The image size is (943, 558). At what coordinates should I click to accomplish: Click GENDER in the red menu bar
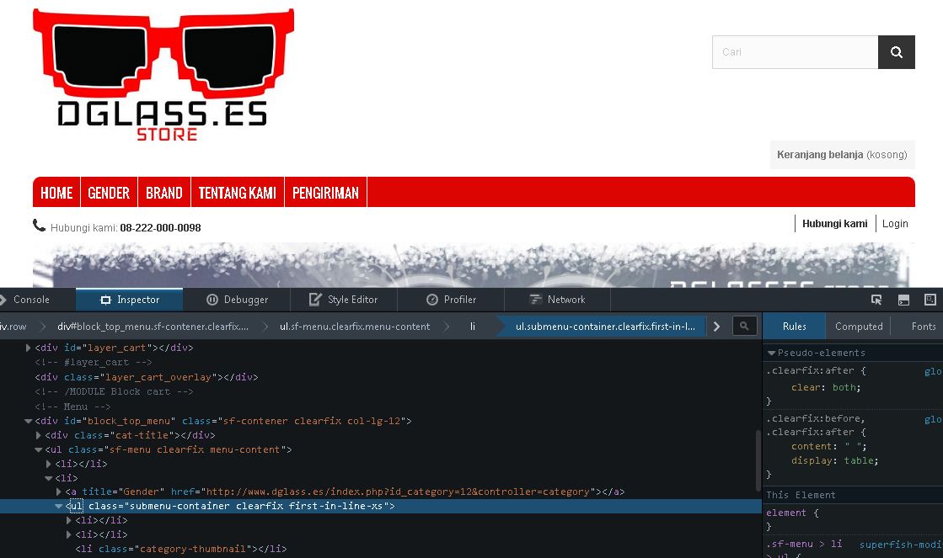coord(109,192)
